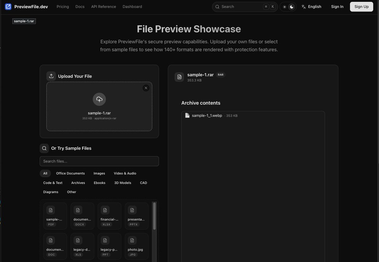Screen dimensions: 379x262
Task: Click the 353.3 KB file size text
Action: [194, 80]
